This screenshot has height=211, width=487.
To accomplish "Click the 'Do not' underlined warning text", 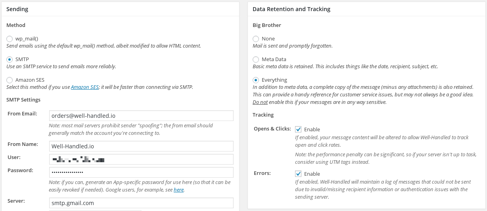I will coord(260,102).
